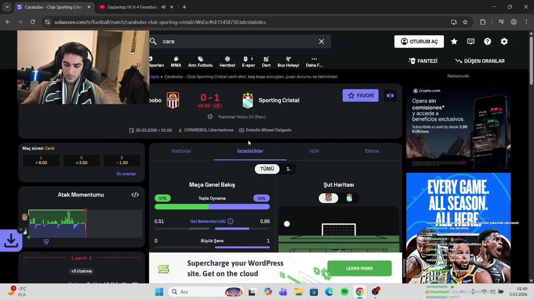Screen dimensions: 534x300
Task: Open the FANTEZİ link
Action: [423, 61]
